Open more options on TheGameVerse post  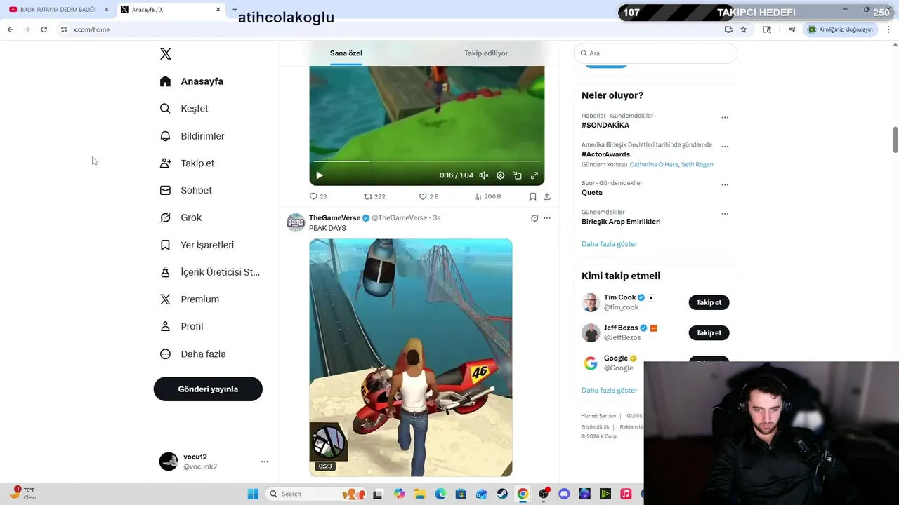pos(547,218)
